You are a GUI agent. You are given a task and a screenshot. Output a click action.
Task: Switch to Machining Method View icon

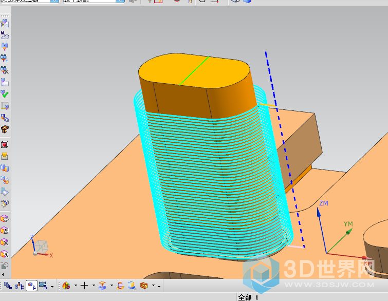(43, 286)
